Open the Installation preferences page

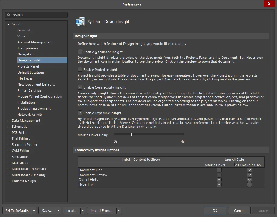26,102
